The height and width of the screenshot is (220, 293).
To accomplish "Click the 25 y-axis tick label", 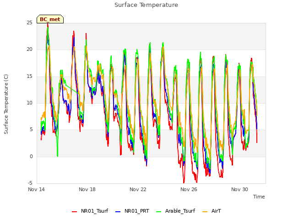I will point(29,23).
